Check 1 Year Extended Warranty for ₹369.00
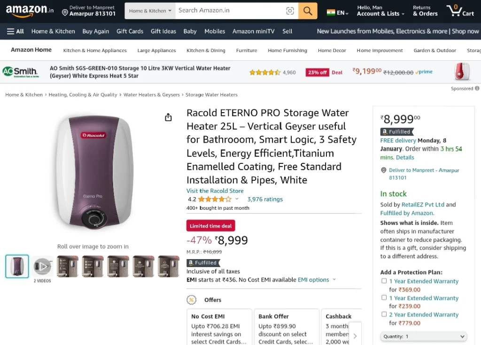The height and width of the screenshot is (345, 481). [x=384, y=281]
